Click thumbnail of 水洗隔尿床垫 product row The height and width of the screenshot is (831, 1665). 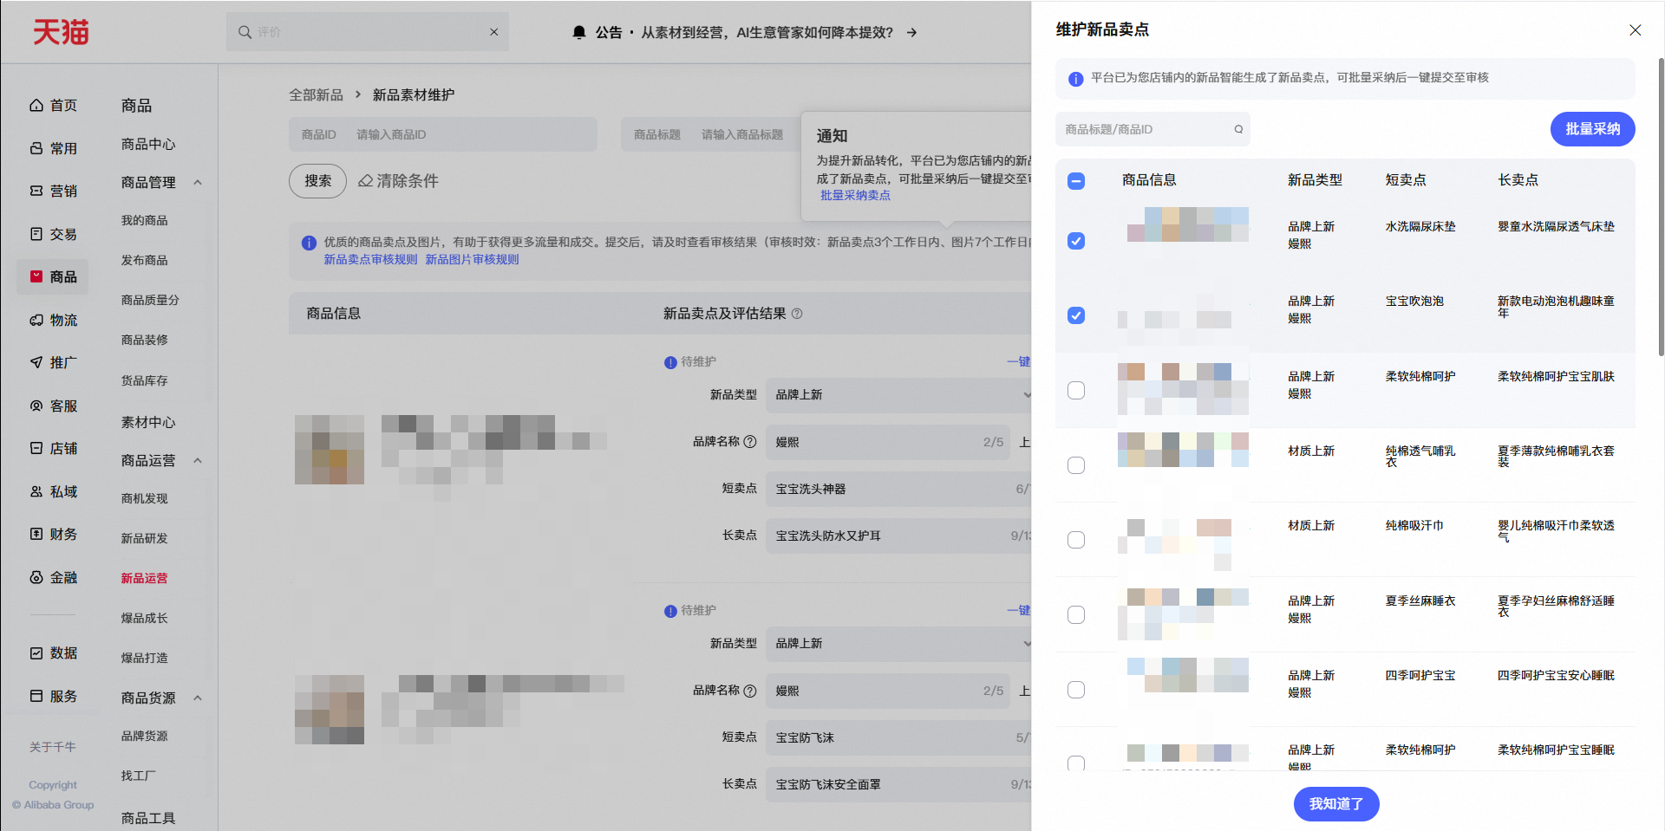point(1187,224)
